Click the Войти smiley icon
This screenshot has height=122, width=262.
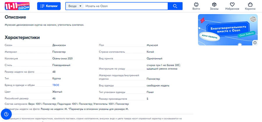click(x=196, y=4)
